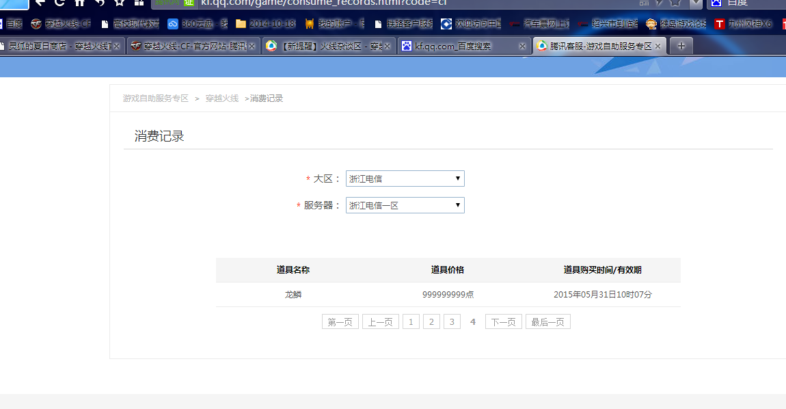
Task: Open the 360云盘 bookmark
Action: 198,23
